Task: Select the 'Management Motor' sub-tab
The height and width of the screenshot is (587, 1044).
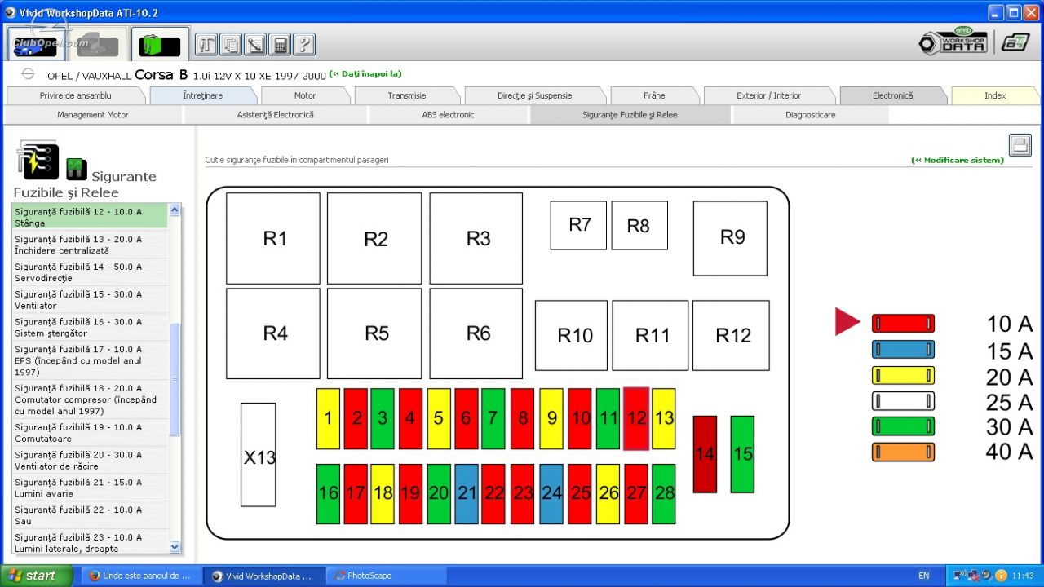Action: (x=93, y=115)
